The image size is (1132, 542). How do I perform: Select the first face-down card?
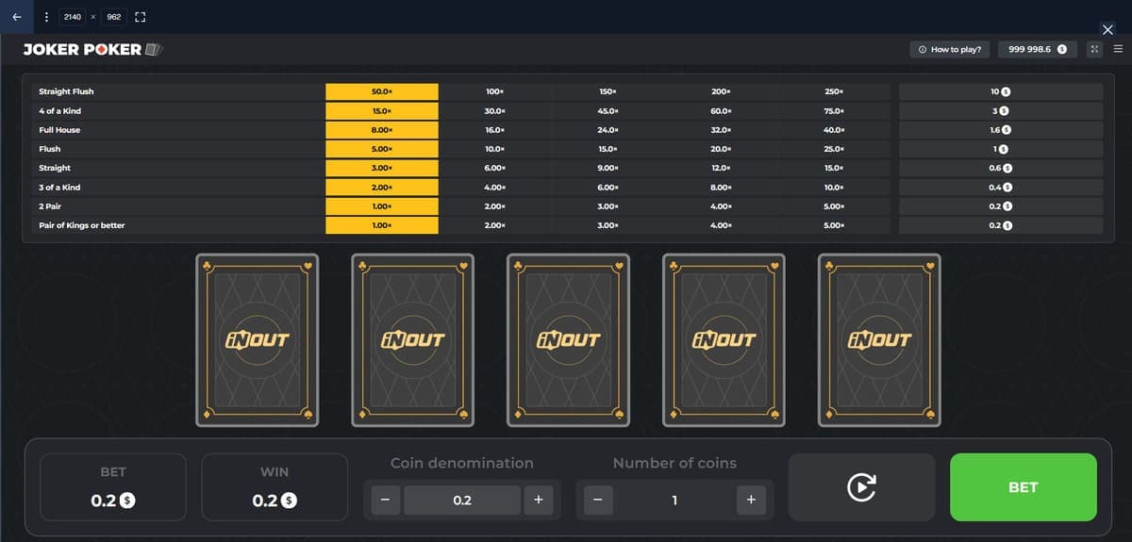258,339
